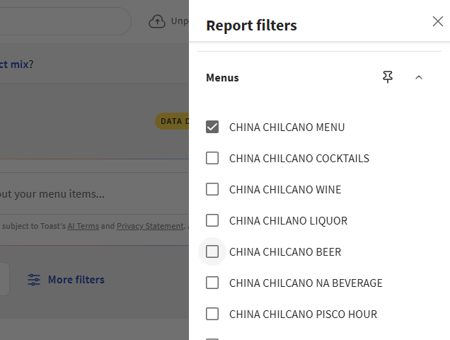Pin the Menus filter section

point(388,77)
